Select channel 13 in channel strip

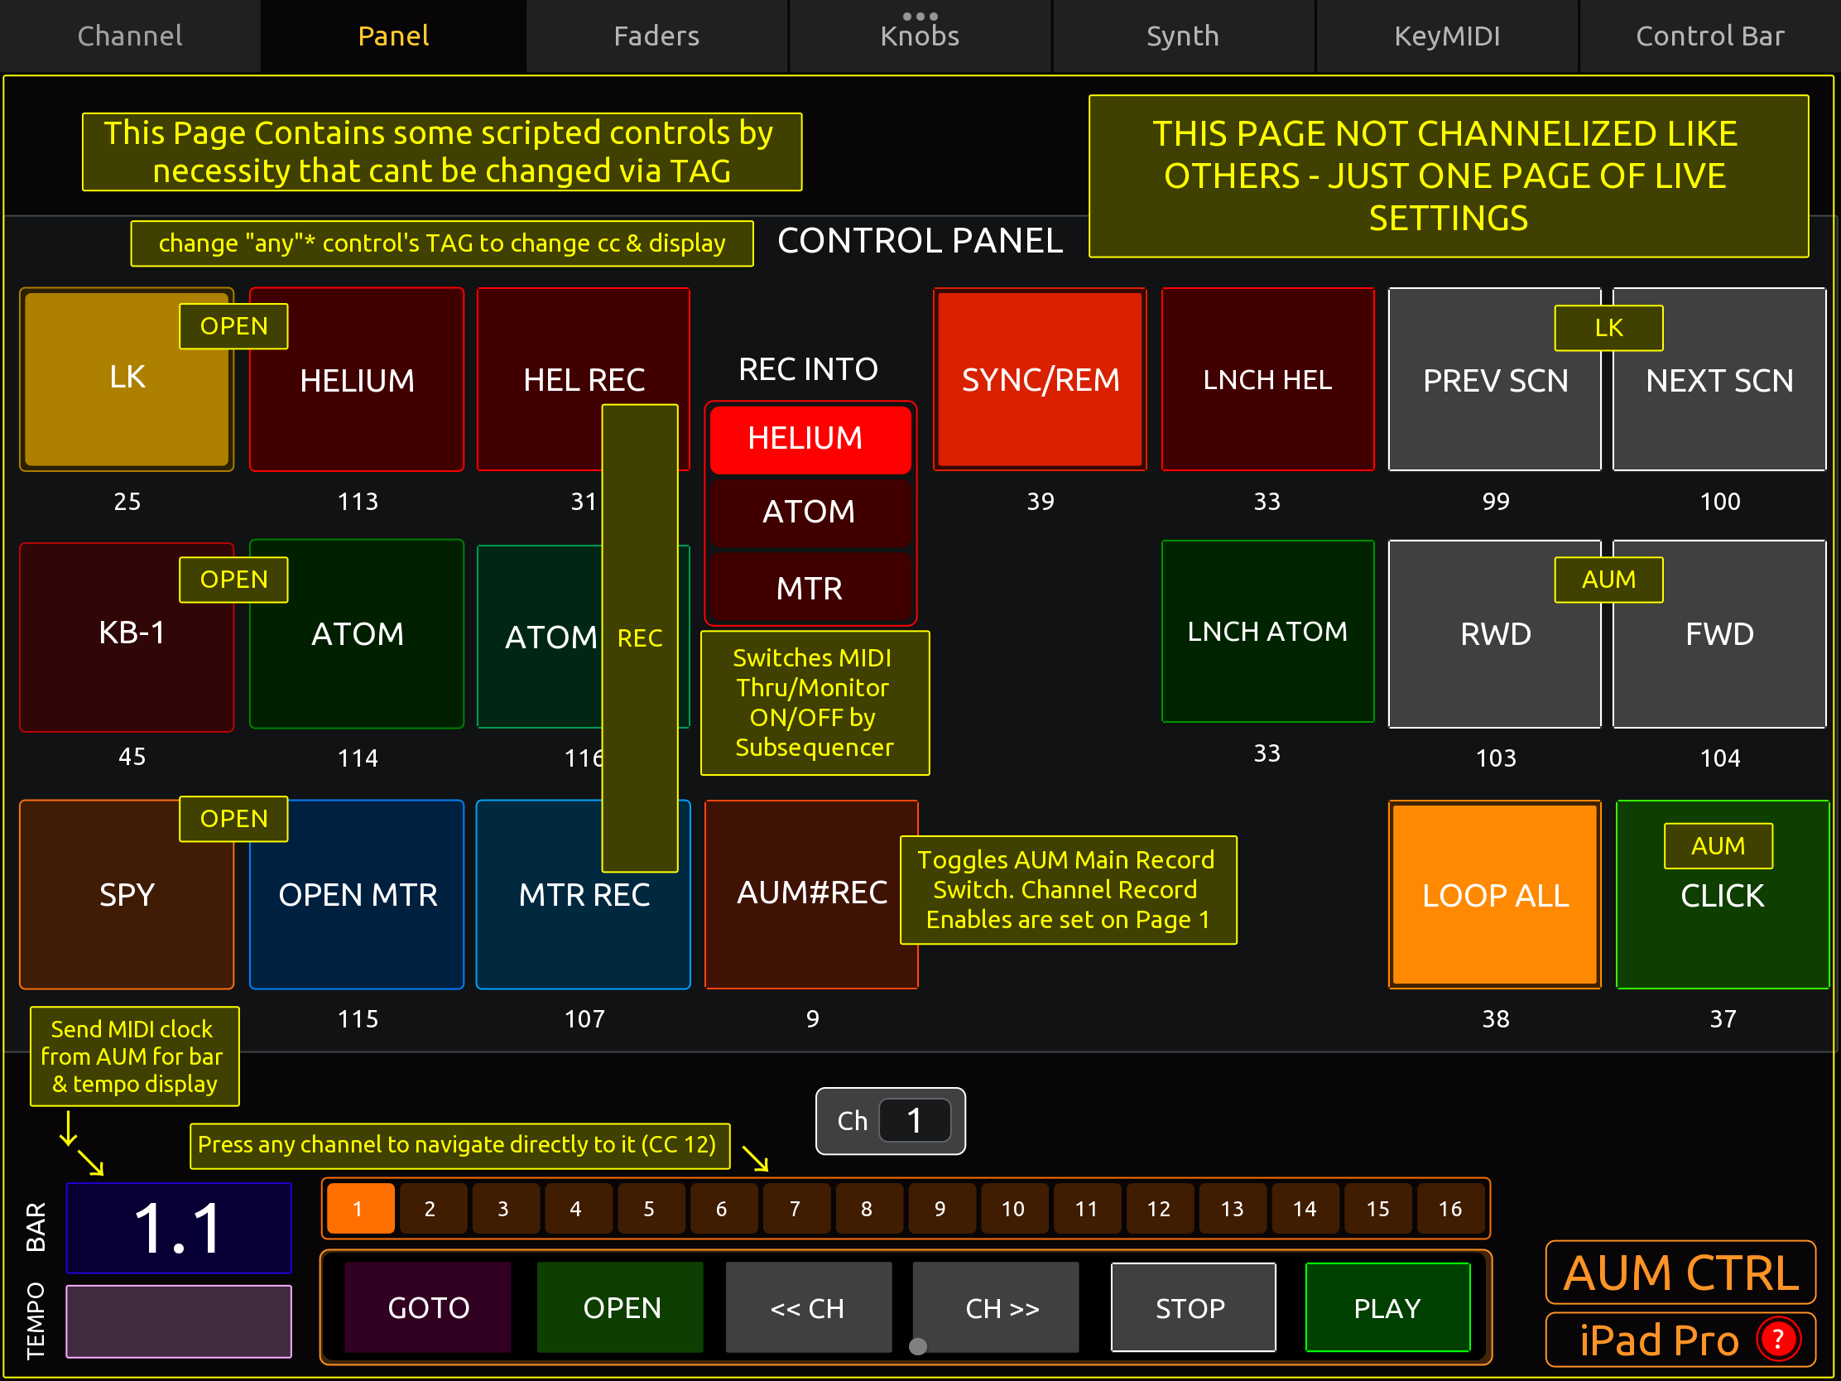pos(1232,1209)
